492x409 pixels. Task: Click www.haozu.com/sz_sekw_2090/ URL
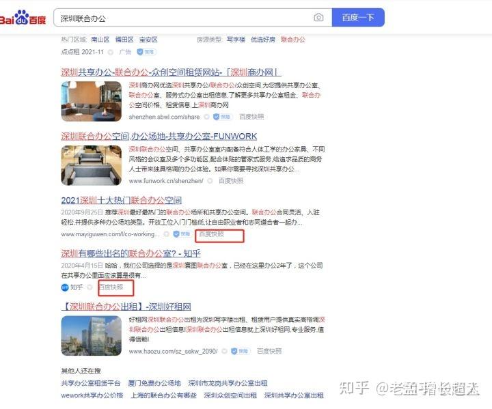pyautogui.click(x=173, y=351)
